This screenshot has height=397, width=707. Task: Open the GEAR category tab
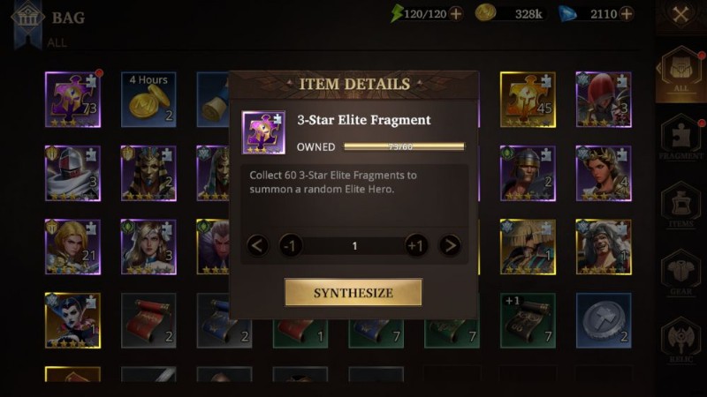680,273
